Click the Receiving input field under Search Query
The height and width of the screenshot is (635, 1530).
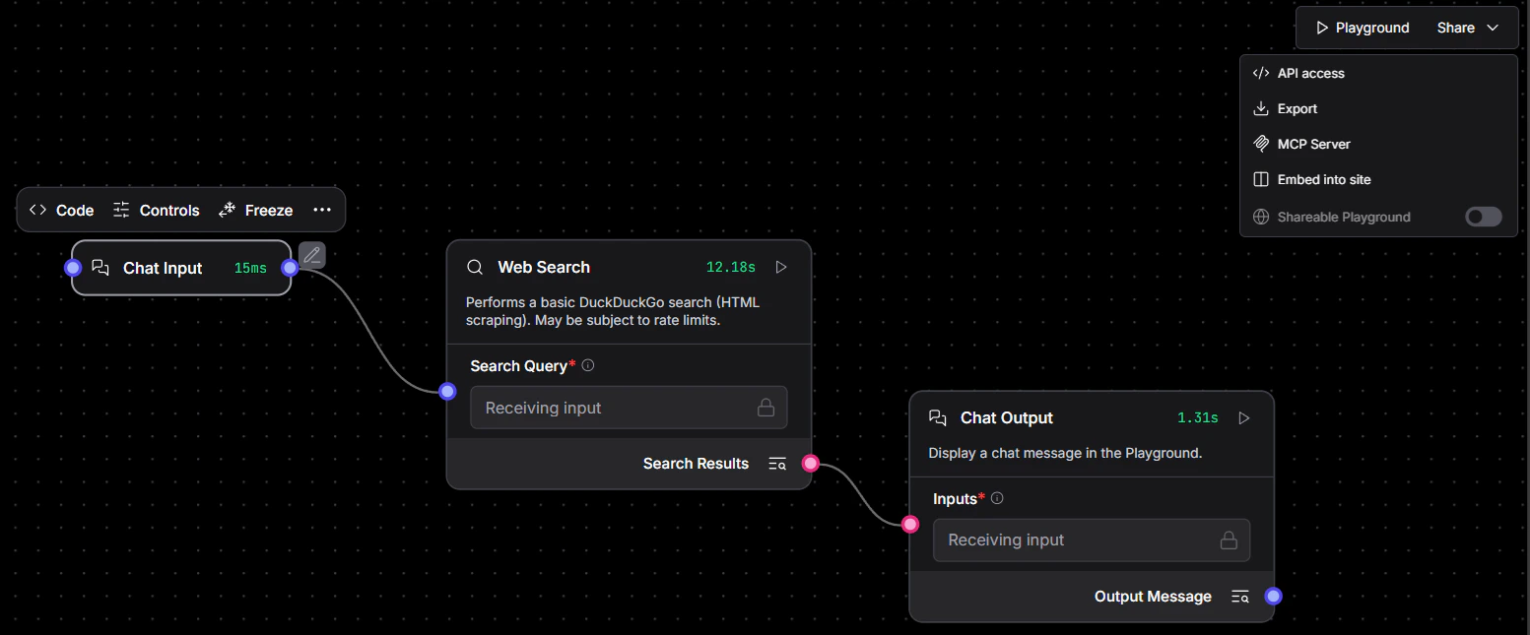click(629, 407)
